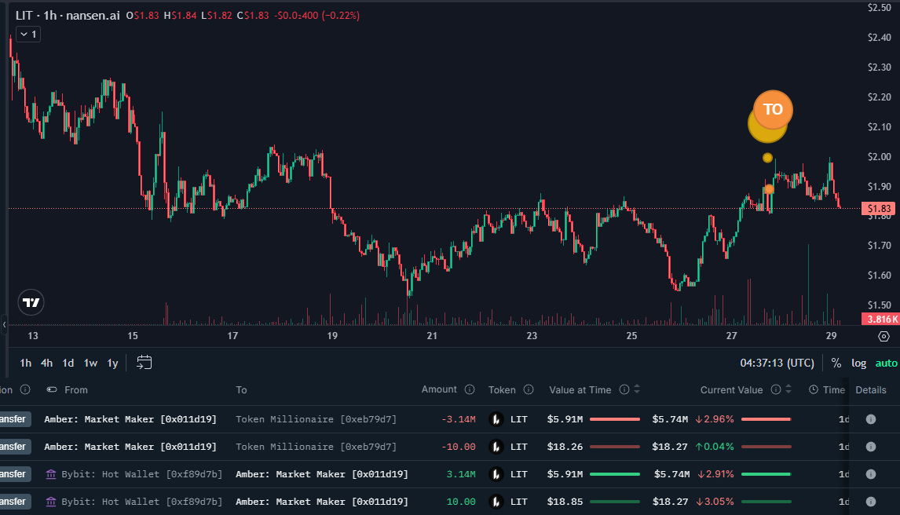
Task: Click LIT token icon in -3.14M row
Action: point(496,419)
